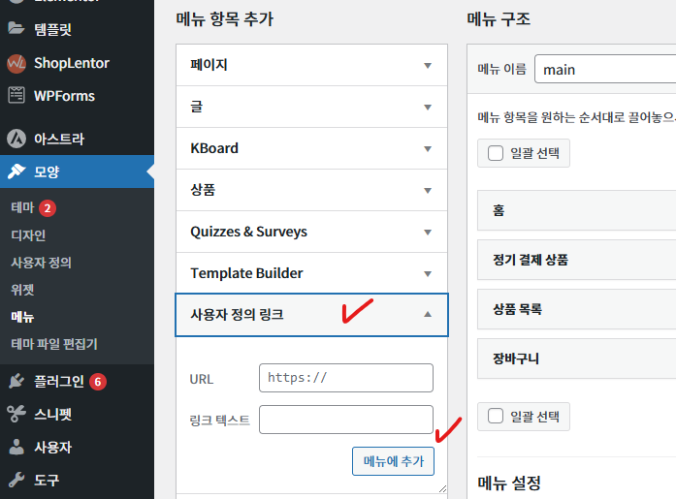Click the 플러그인 plug icon
The width and height of the screenshot is (676, 499).
[x=16, y=381]
